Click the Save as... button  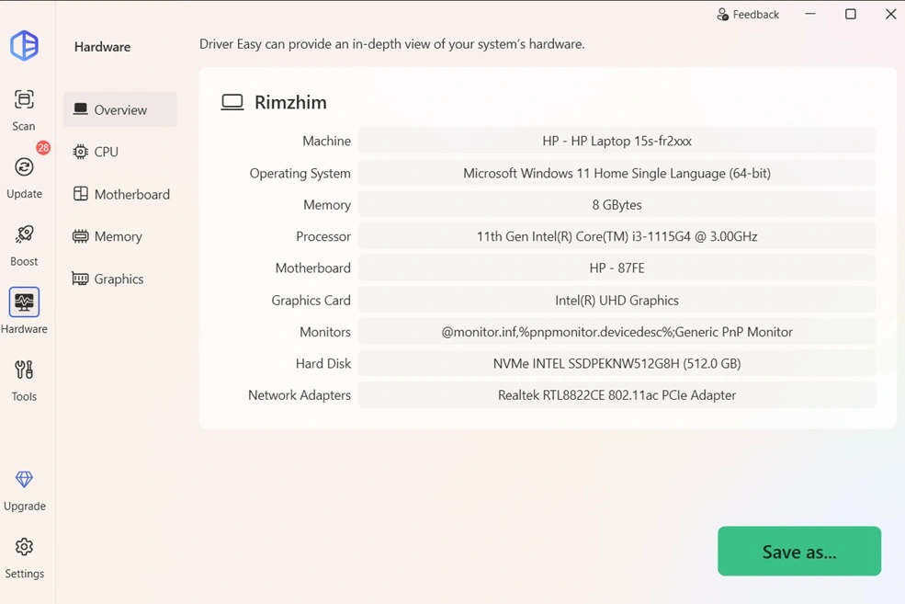click(x=799, y=551)
